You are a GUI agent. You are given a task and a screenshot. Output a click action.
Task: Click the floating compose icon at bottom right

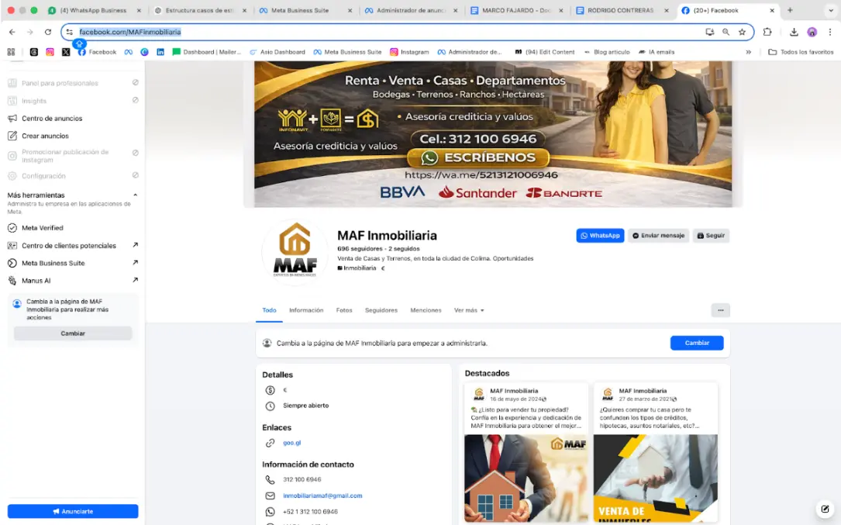click(825, 509)
